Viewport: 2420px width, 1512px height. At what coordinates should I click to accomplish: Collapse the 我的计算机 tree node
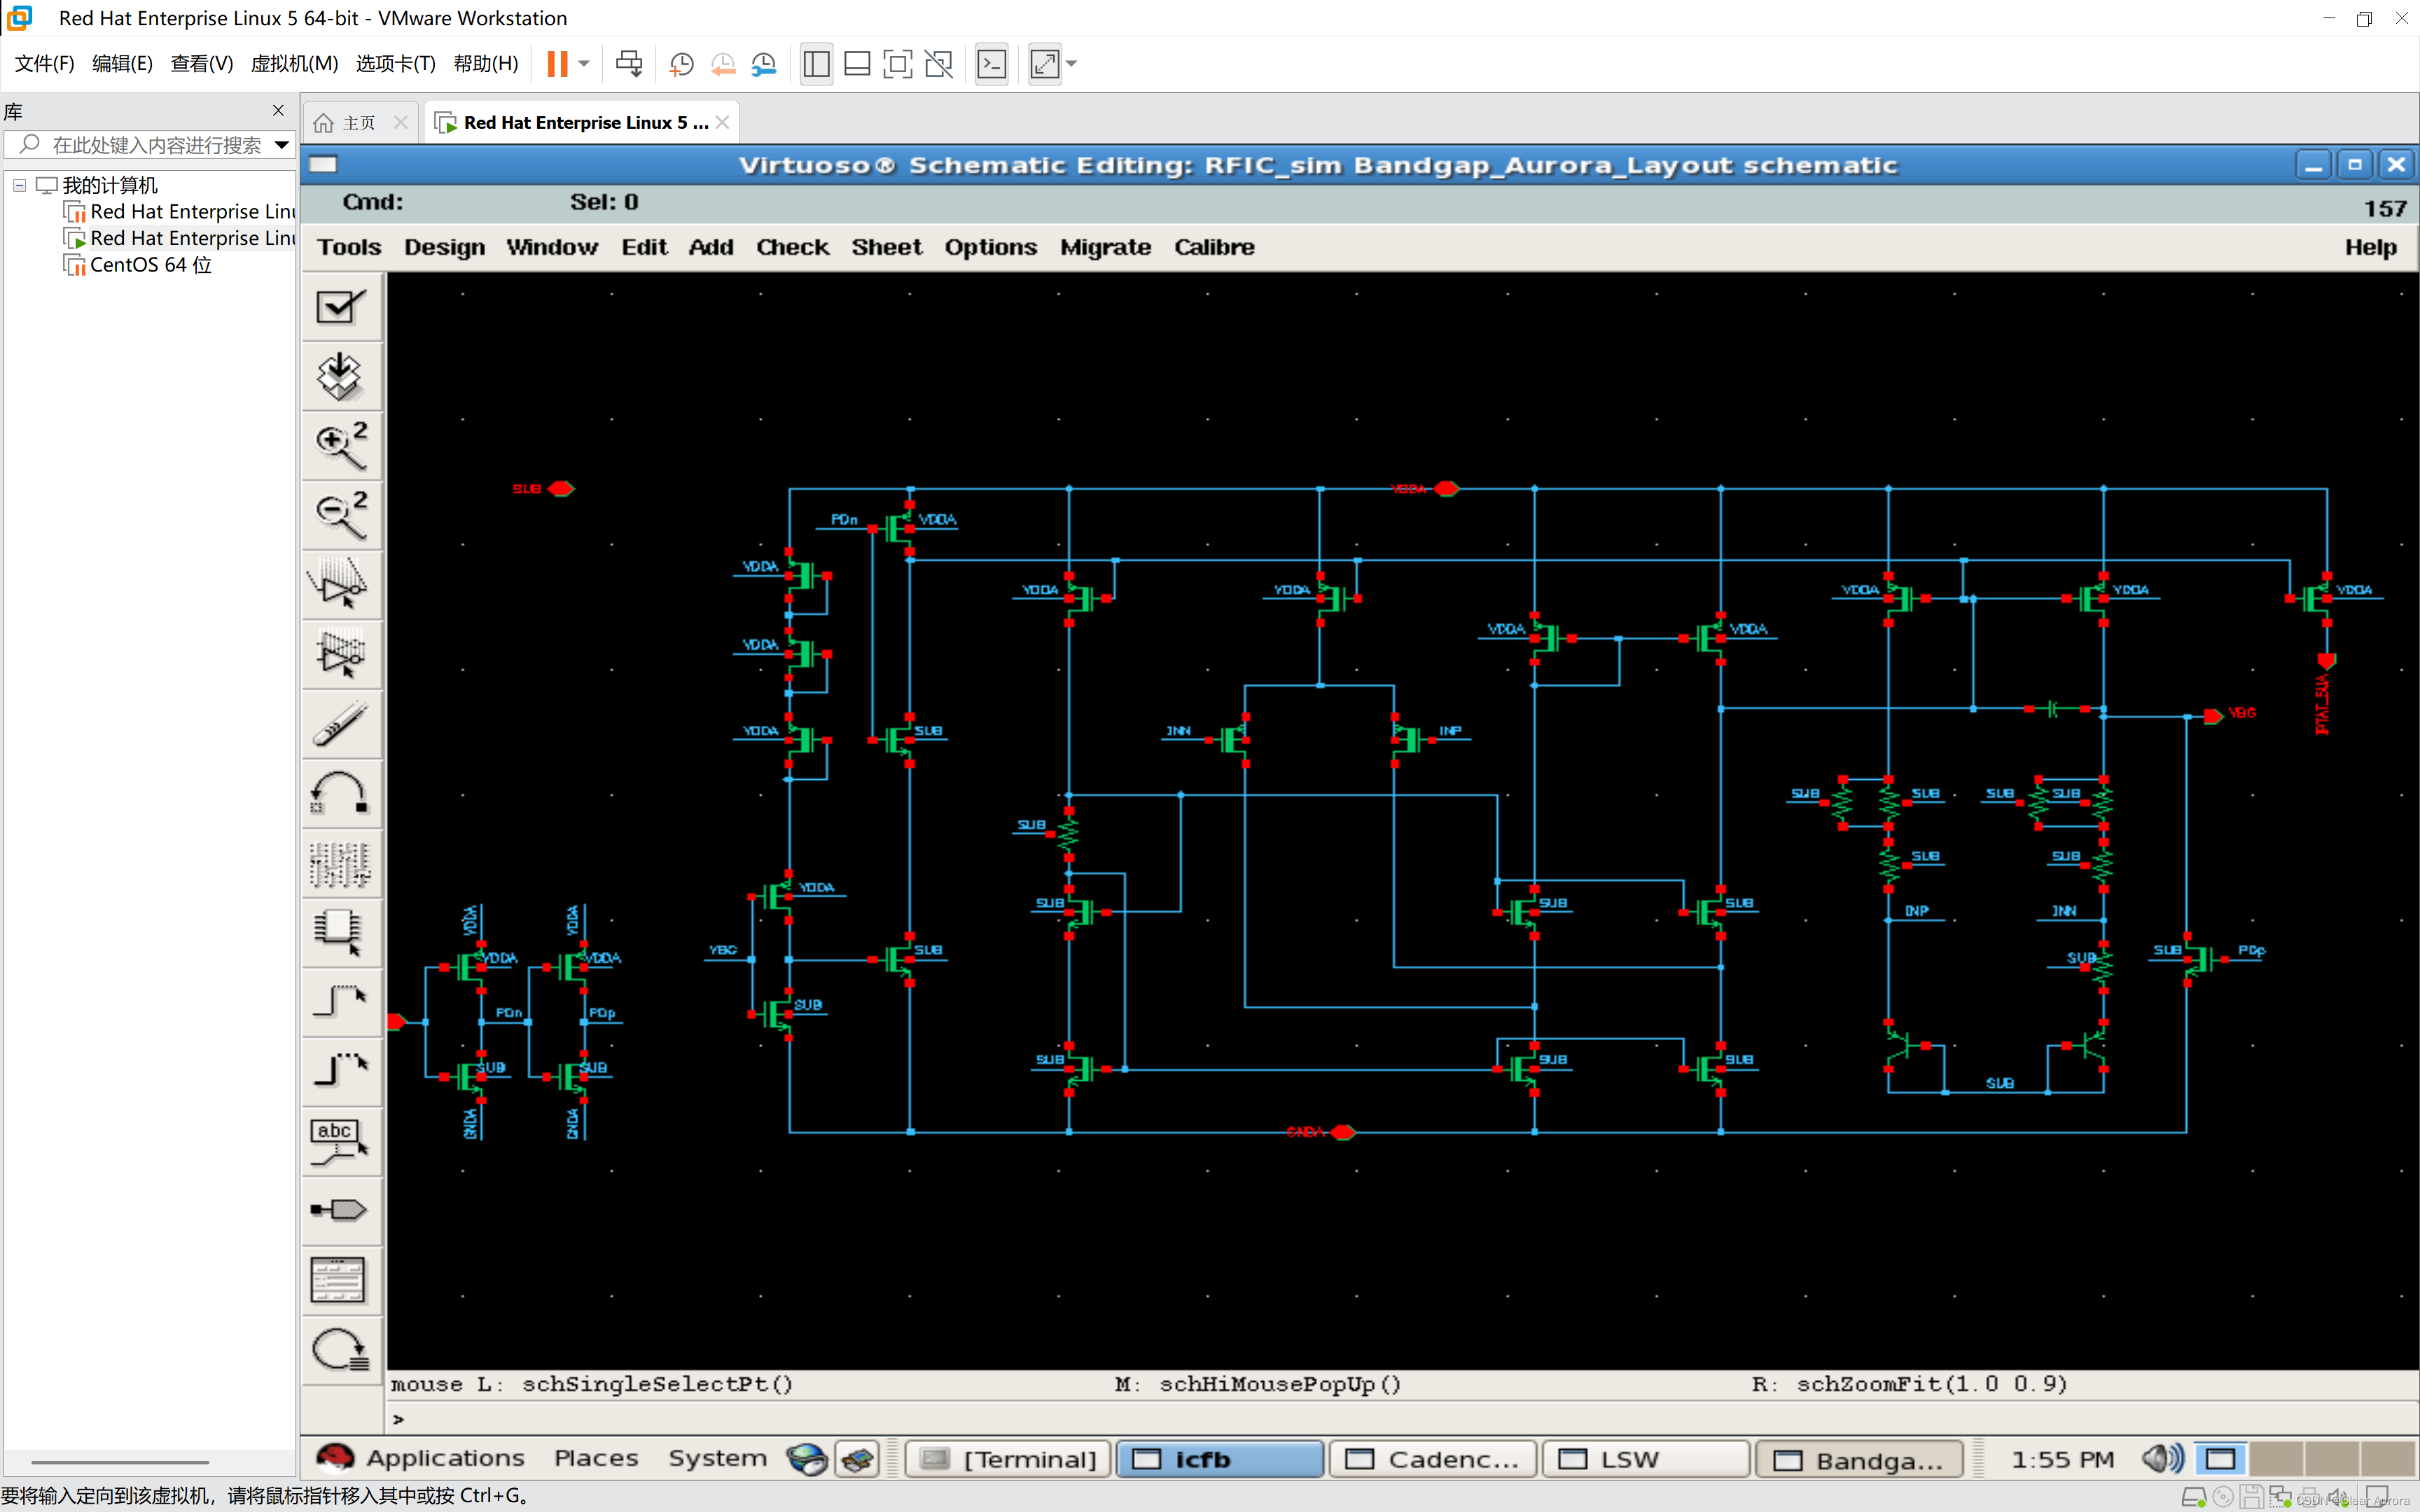click(x=19, y=185)
